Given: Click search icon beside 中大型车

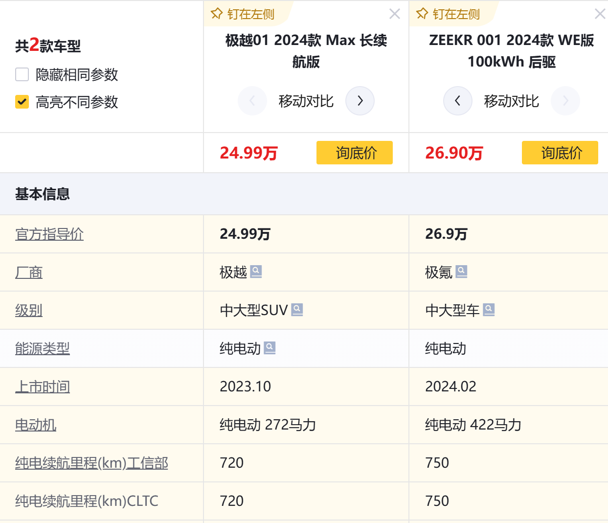Looking at the screenshot, I should 489,310.
